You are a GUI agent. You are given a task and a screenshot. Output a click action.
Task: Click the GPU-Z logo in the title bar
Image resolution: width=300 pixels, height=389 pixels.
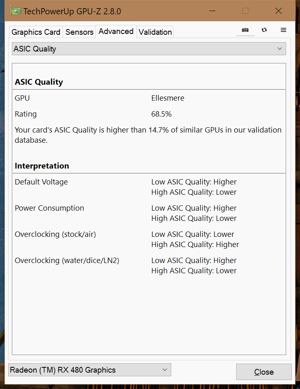[x=16, y=11]
